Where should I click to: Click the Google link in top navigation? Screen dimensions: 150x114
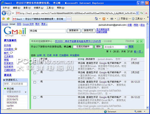[5, 24]
